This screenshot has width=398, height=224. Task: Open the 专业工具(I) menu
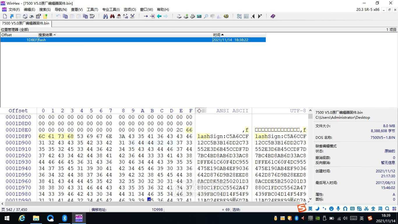tap(111, 10)
